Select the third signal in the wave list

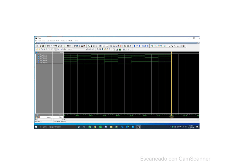pos(43,59)
